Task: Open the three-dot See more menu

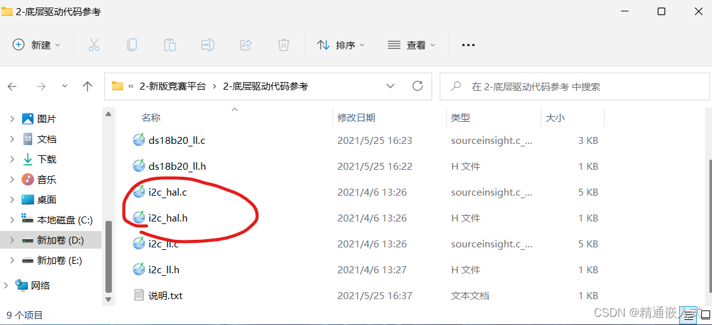Action: [468, 45]
